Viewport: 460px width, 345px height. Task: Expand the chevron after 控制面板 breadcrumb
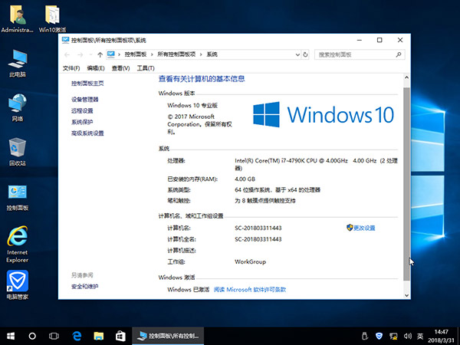tap(153, 54)
